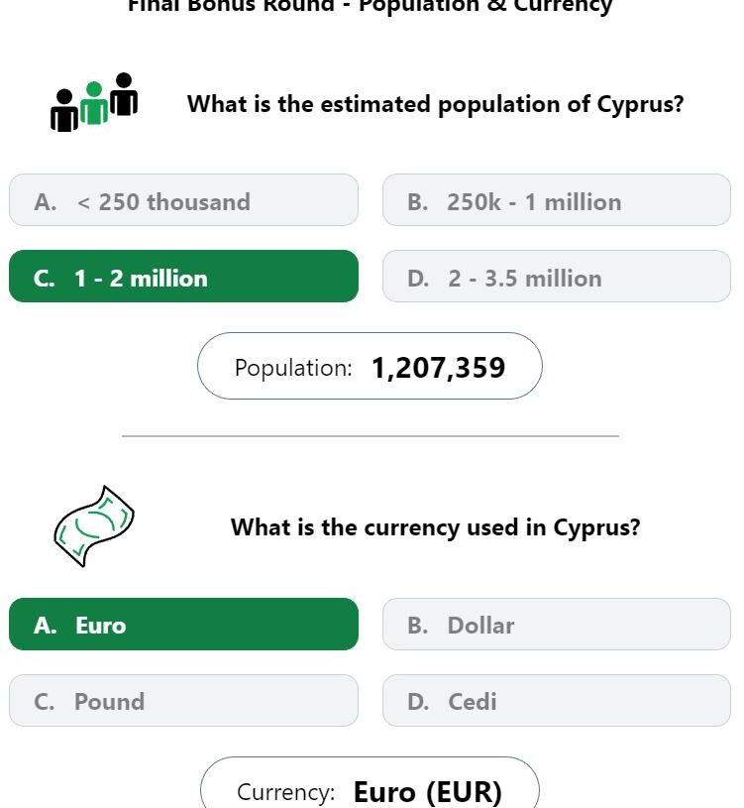Select answer A less than 250 thousand
Image resolution: width=744 pixels, height=808 pixels.
[184, 200]
